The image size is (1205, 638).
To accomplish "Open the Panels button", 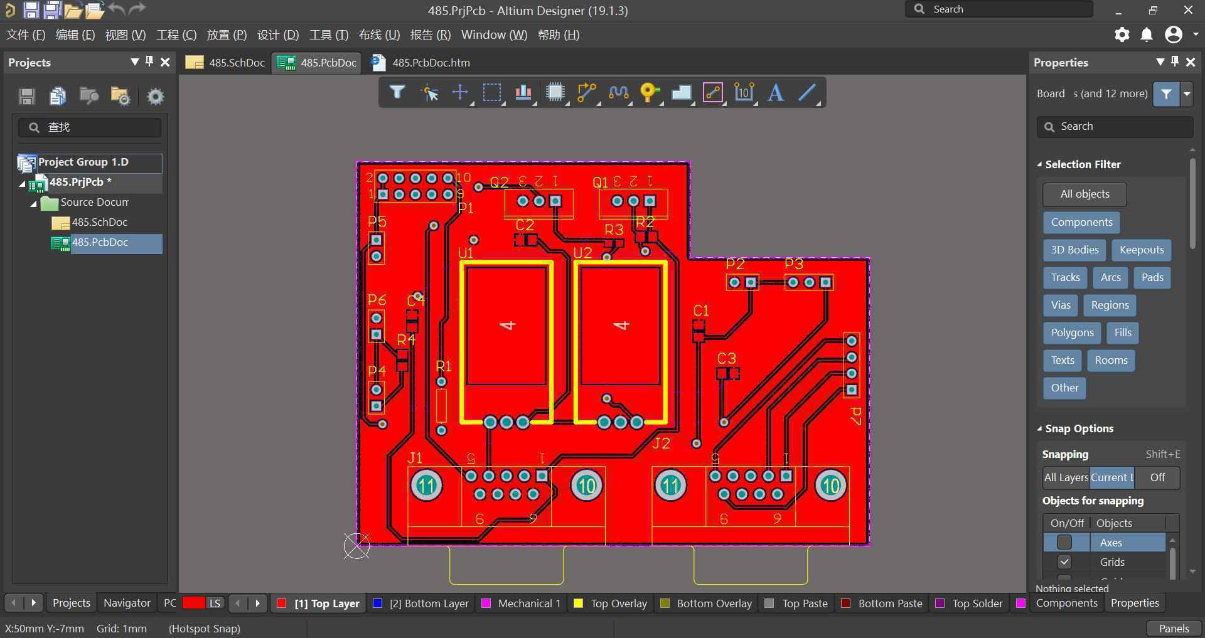I will pyautogui.click(x=1174, y=628).
